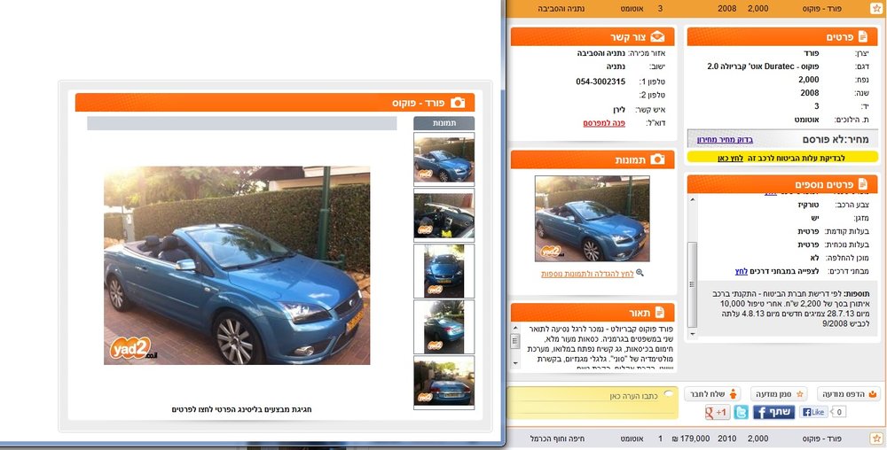Select fourth thumbnail showing car from side
This screenshot has height=450, width=887.
(444, 327)
